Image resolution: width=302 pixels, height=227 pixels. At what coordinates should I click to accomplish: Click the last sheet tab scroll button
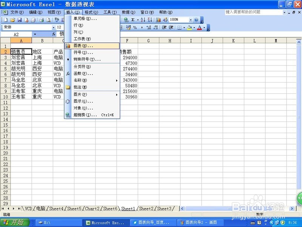(x=19, y=209)
